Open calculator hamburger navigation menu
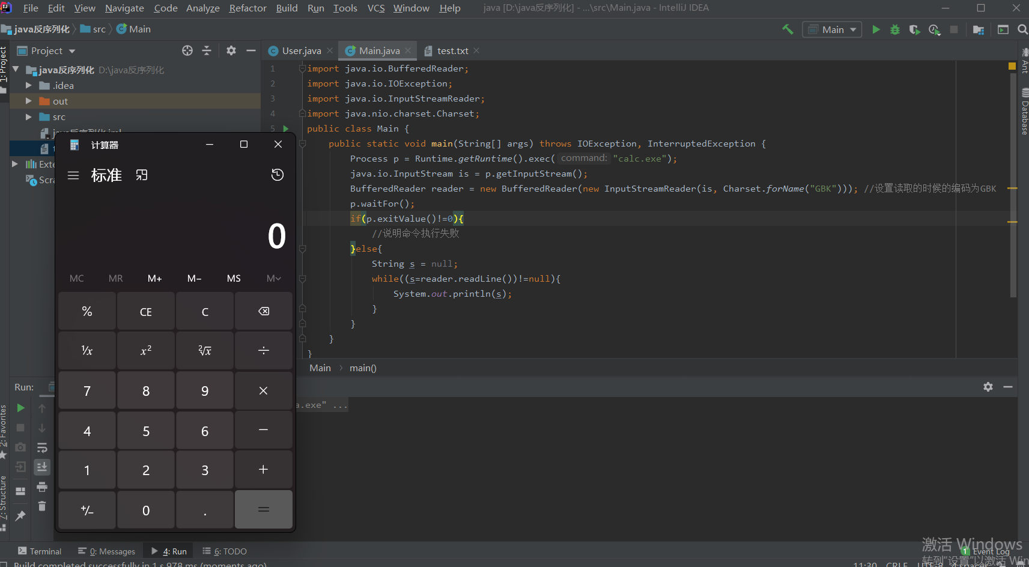 pyautogui.click(x=73, y=175)
